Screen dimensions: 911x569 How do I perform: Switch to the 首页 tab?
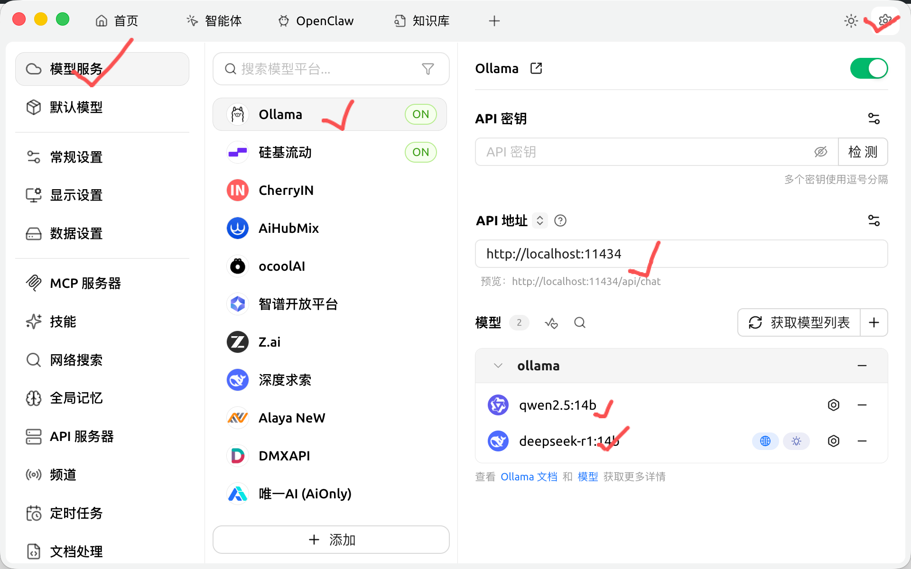[x=117, y=21]
